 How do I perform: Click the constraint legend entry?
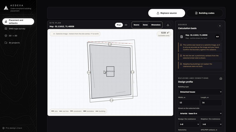tap(76, 111)
